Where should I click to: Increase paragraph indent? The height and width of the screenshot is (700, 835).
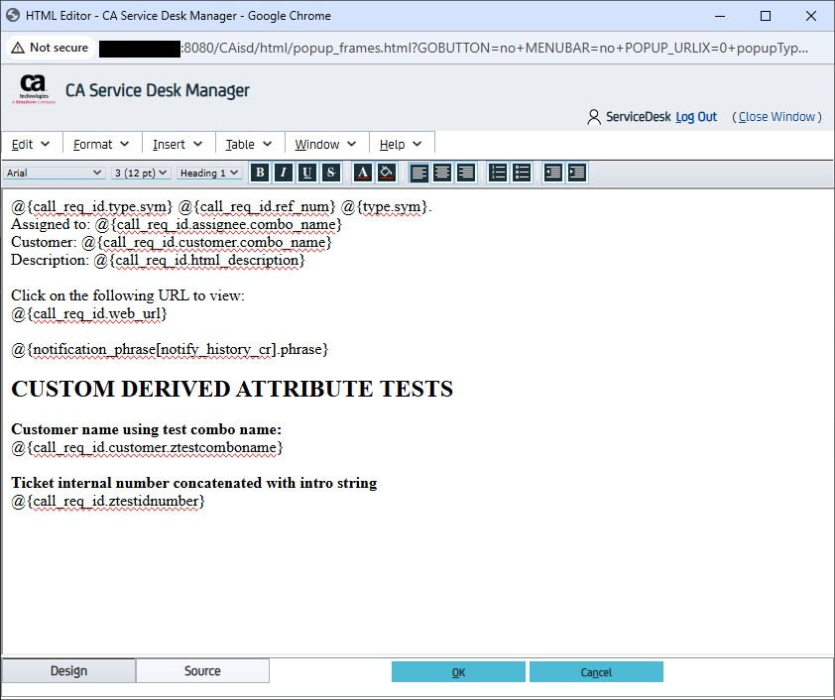(577, 173)
